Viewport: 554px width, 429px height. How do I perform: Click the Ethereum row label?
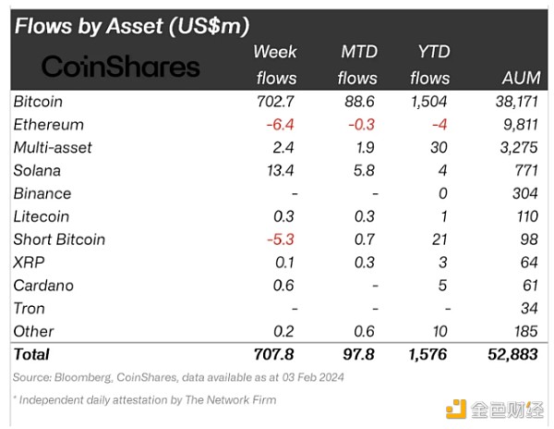click(x=48, y=125)
